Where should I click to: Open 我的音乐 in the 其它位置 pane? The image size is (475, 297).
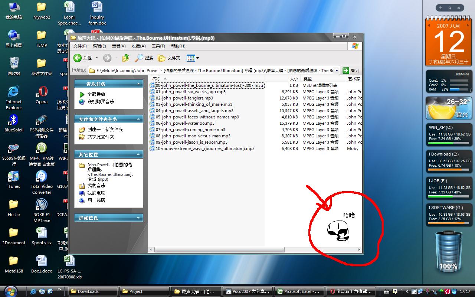click(x=96, y=186)
